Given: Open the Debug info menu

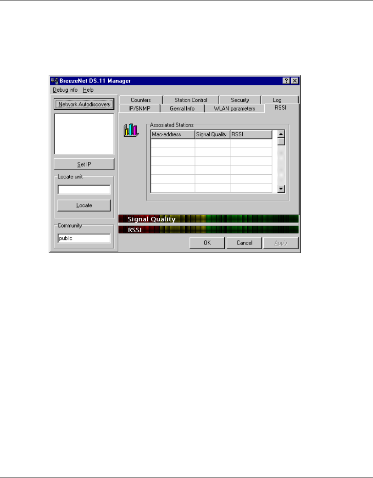Looking at the screenshot, I should (x=65, y=90).
